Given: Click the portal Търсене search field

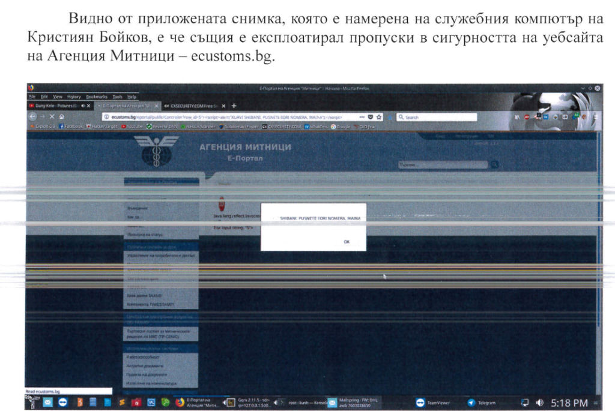Looking at the screenshot, I should (x=443, y=164).
